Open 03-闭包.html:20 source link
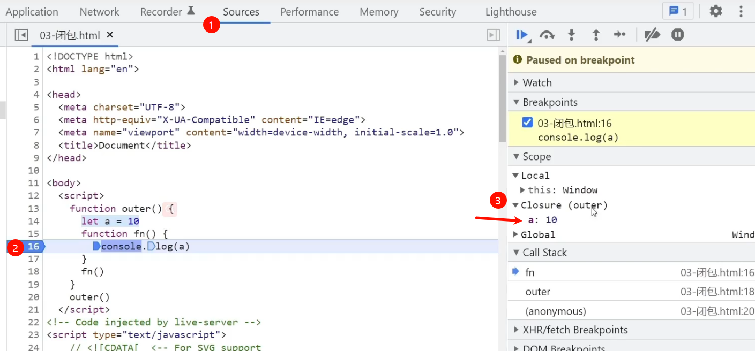 717,311
